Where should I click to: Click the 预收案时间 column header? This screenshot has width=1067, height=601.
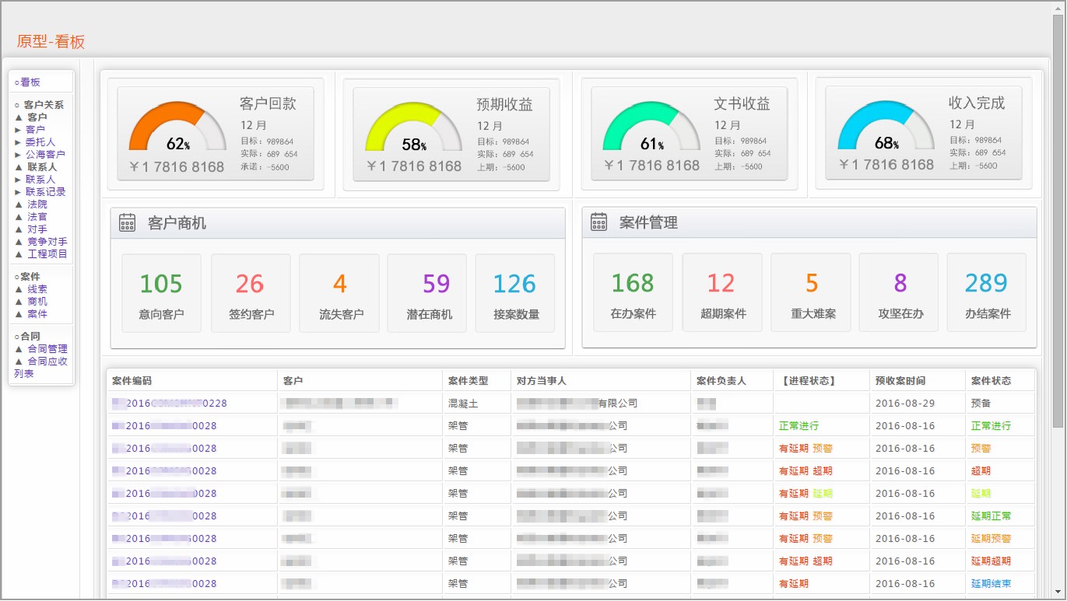pyautogui.click(x=900, y=381)
